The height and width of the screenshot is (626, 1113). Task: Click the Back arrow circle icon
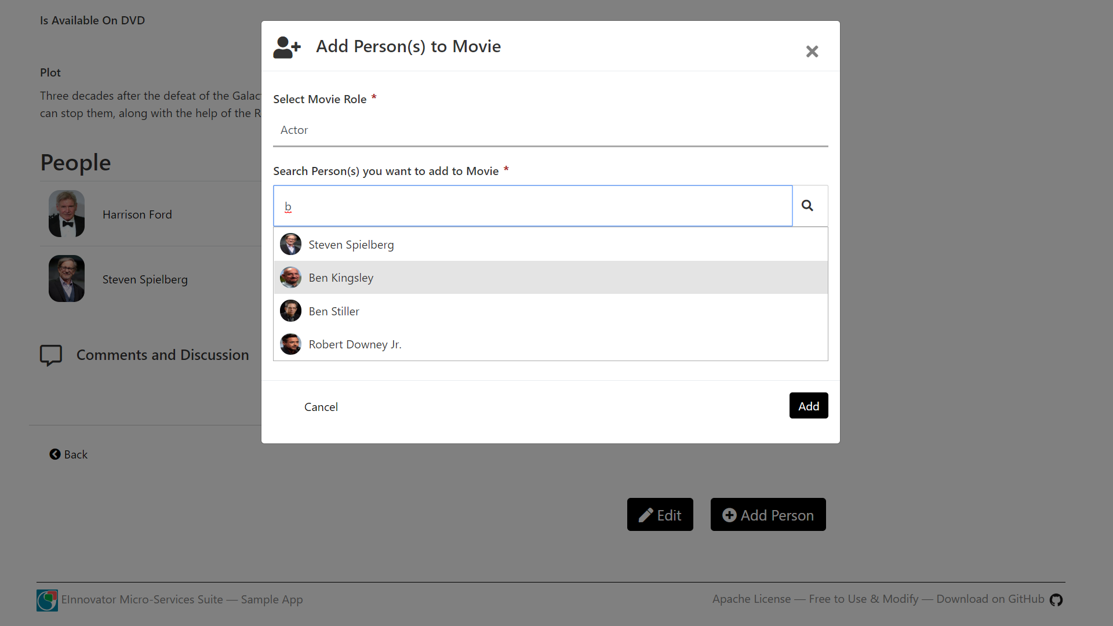(55, 454)
